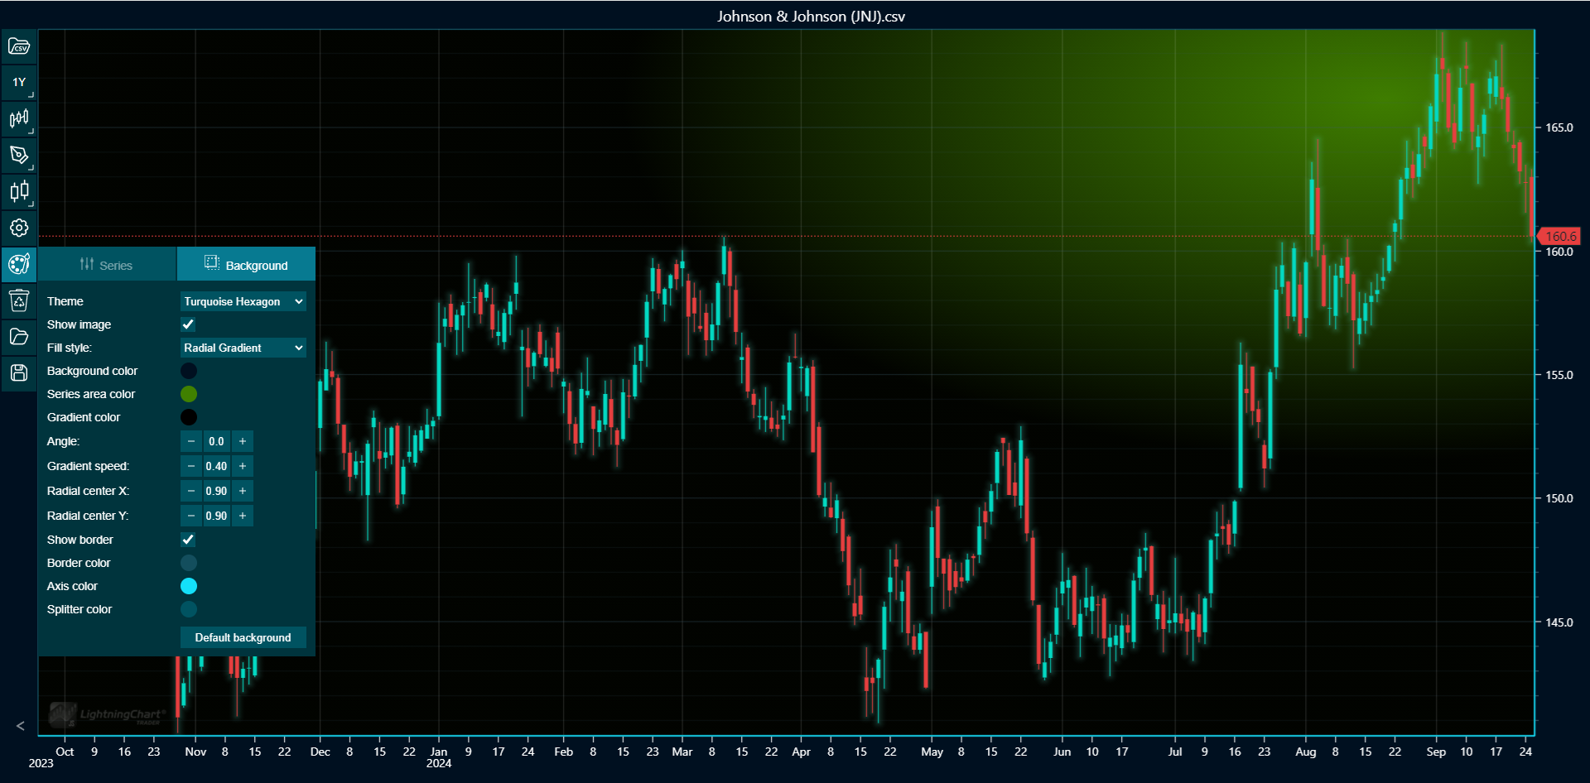
Task: Click the open folder icon
Action: [19, 337]
